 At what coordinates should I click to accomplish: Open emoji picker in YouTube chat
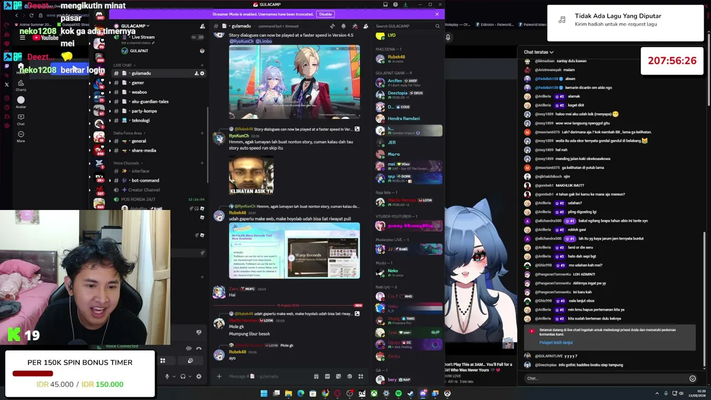point(693,379)
